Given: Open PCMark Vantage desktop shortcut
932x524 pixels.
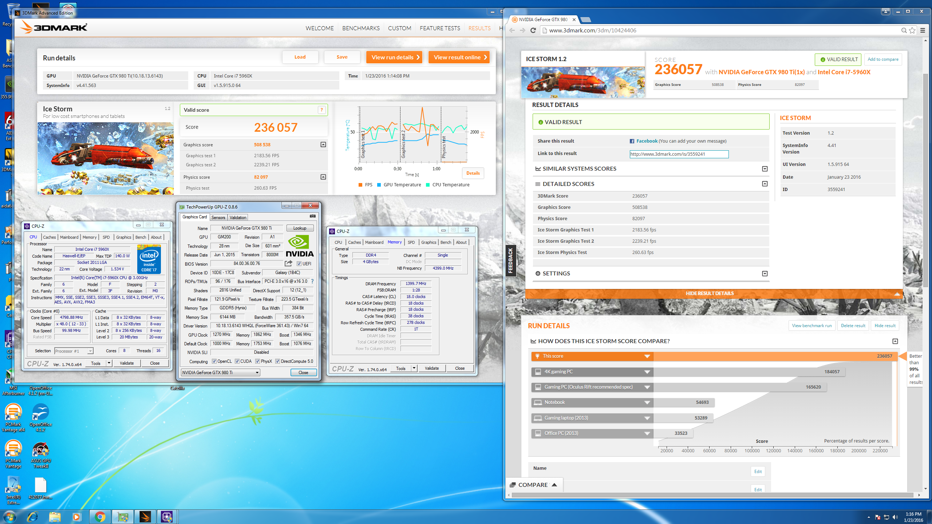Looking at the screenshot, I should click(x=13, y=453).
